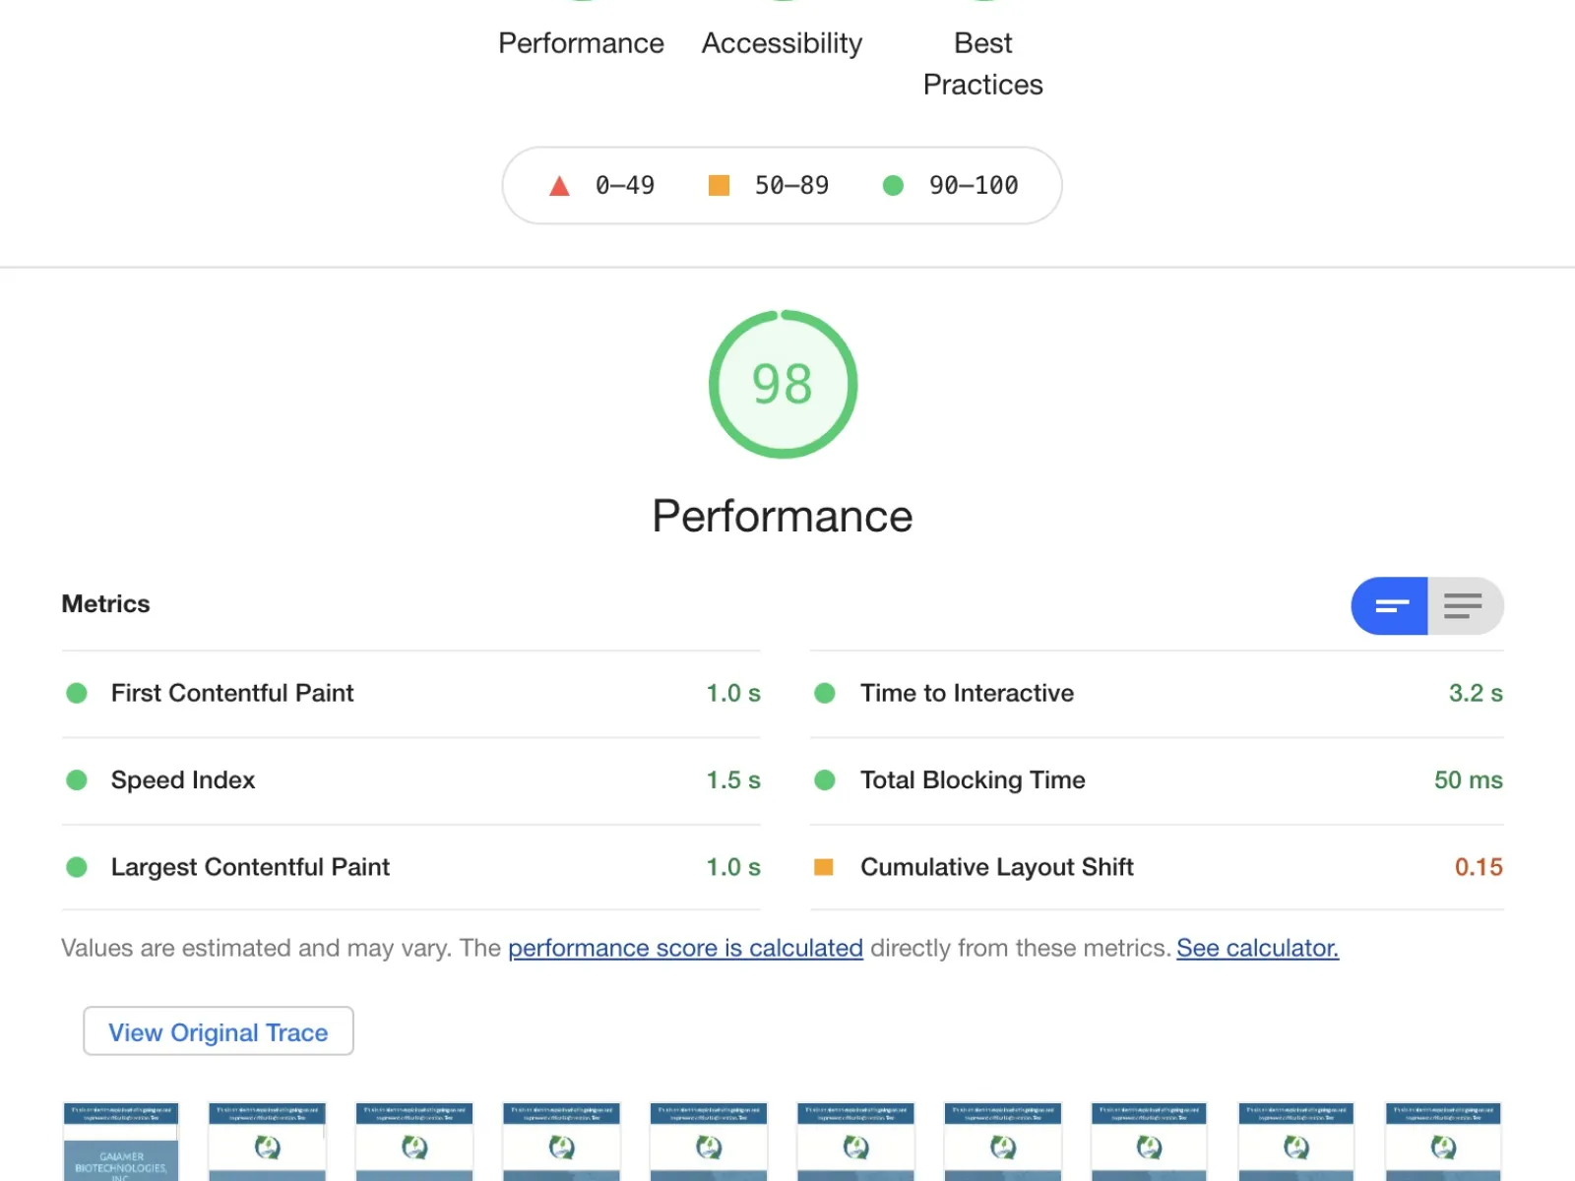This screenshot has width=1575, height=1181.
Task: Switch to the compact metrics view toggle
Action: click(x=1389, y=606)
